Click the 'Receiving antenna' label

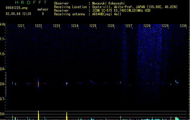point(69,14)
